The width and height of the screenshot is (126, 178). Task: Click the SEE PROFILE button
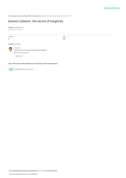pos(19,56)
